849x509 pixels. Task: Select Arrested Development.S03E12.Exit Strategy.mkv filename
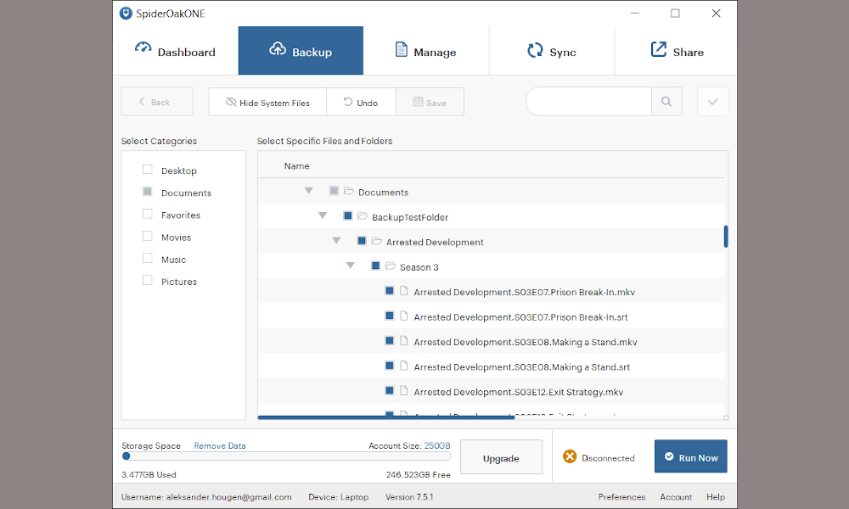(518, 392)
